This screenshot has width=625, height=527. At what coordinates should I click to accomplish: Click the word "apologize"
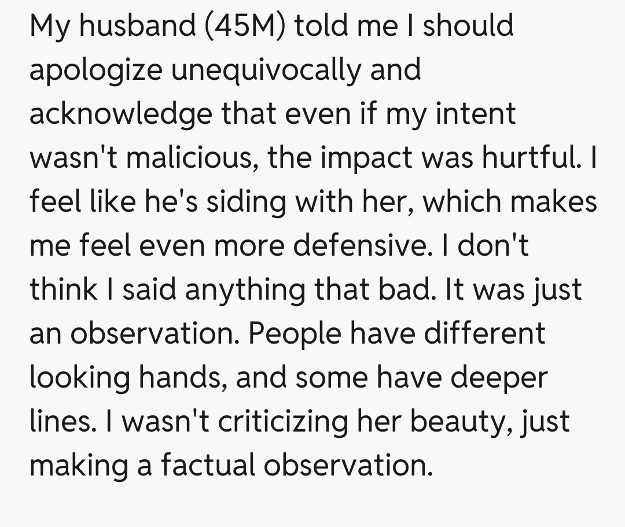[86, 71]
